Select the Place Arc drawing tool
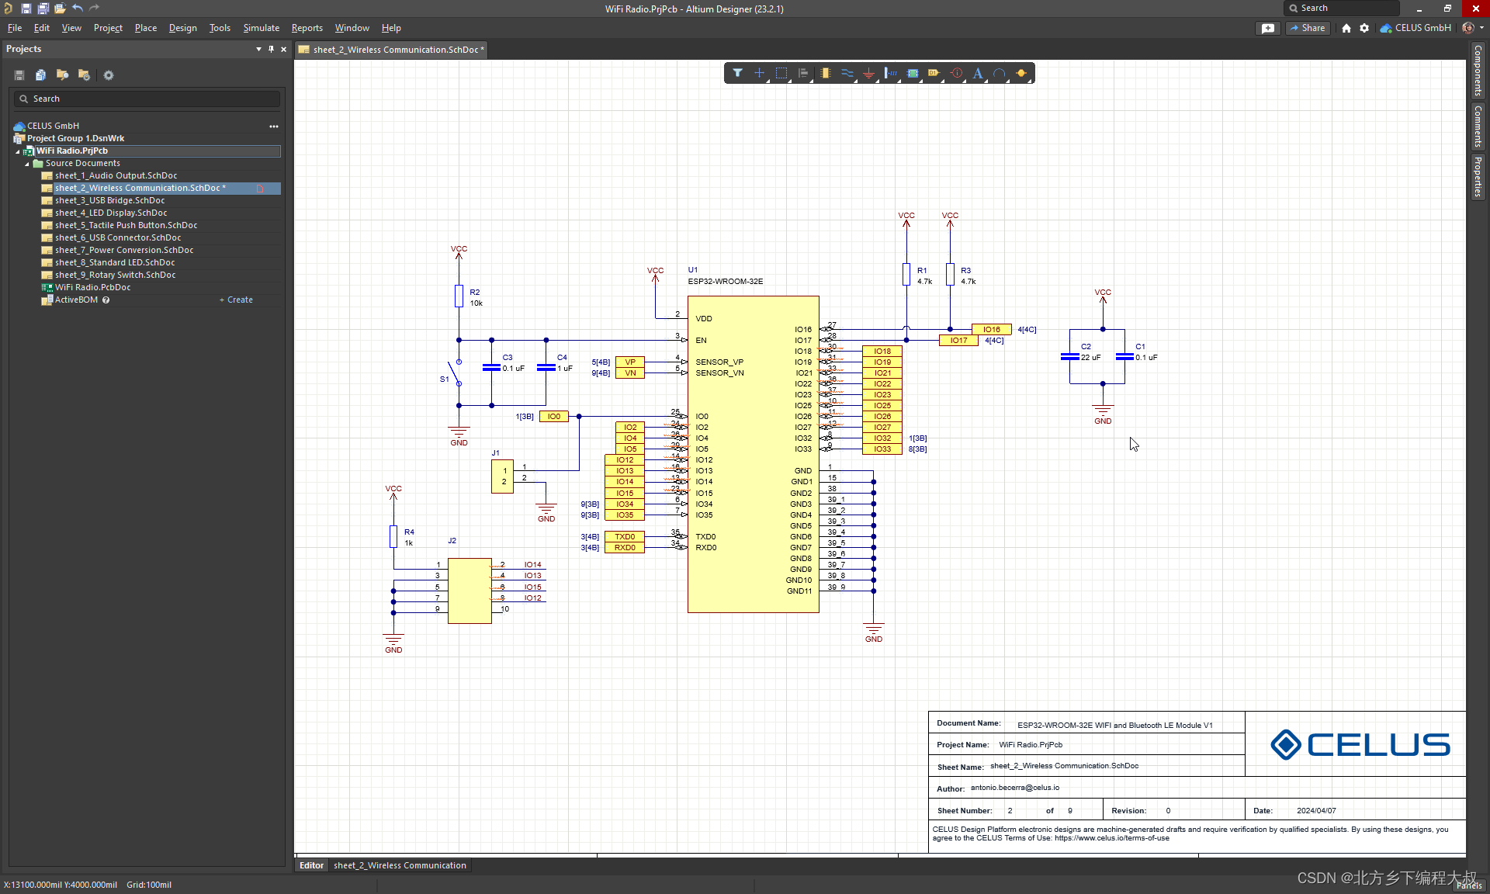This screenshot has height=894, width=1490. pyautogui.click(x=1000, y=73)
